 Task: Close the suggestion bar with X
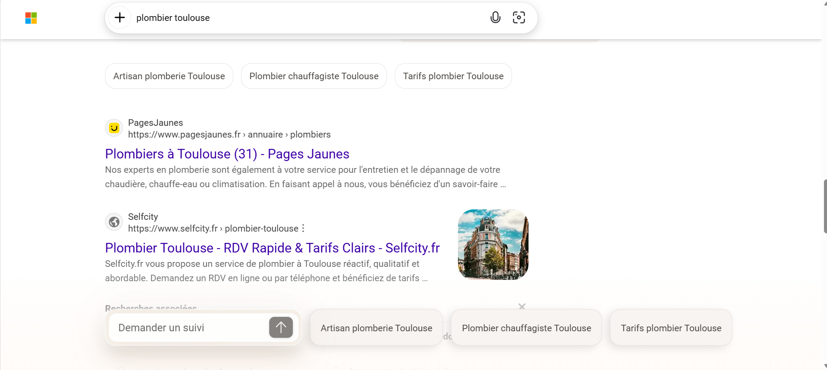522,306
